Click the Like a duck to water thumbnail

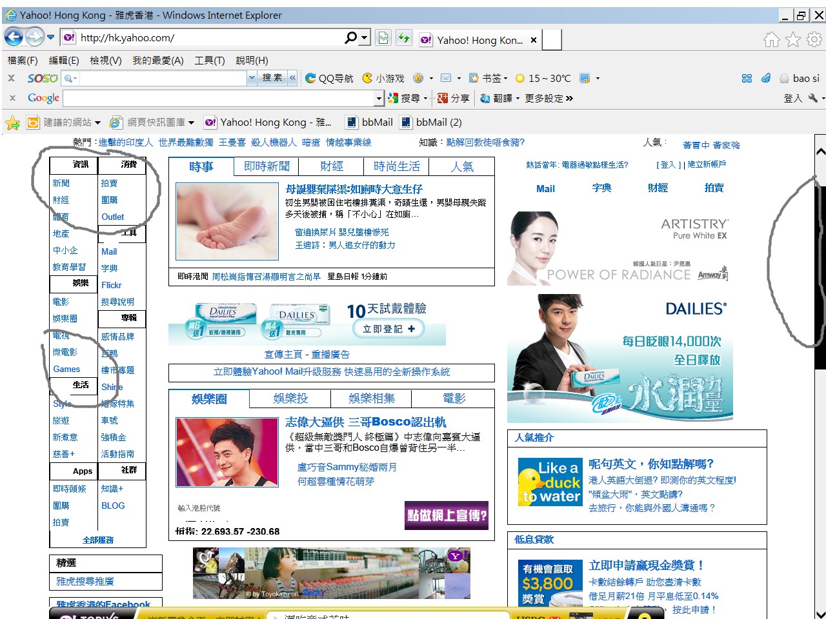(550, 482)
